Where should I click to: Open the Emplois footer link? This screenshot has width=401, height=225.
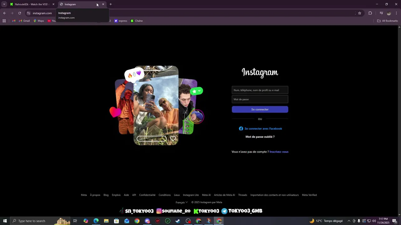click(116, 195)
